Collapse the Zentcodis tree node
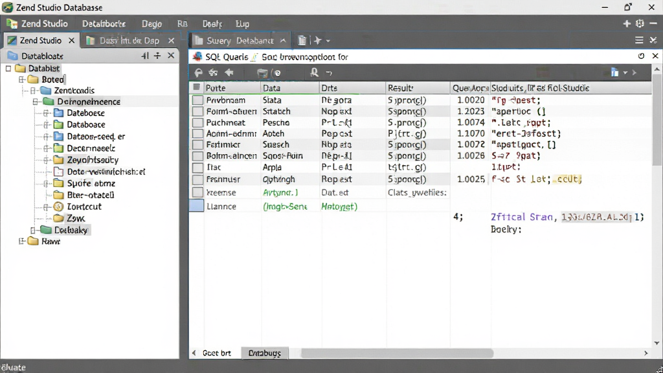Screen dimensions: 663x373 tap(33, 91)
